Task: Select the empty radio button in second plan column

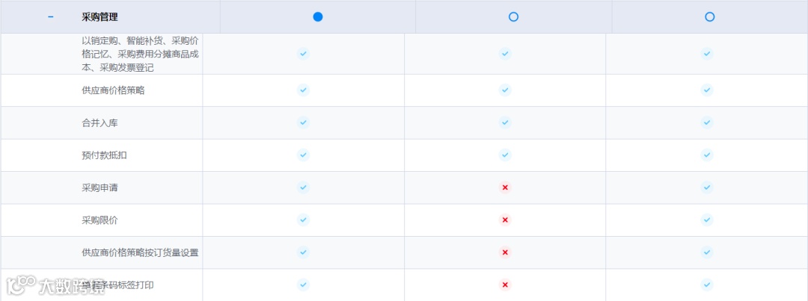Action: 513,17
